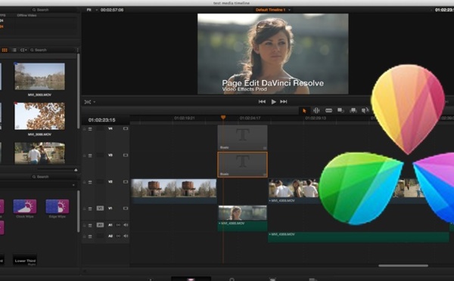Viewport: 454px width, 281px height.
Task: Toggle auto select on track V3
Action: coord(90,156)
